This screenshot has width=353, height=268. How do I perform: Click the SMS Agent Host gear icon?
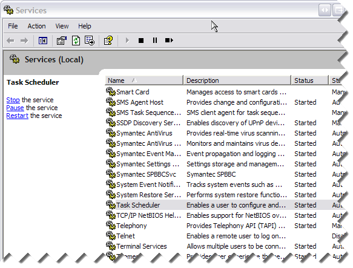(111, 102)
